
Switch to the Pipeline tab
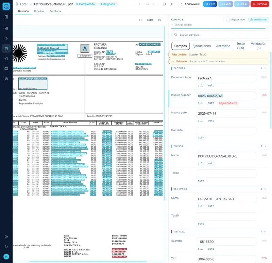[x=39, y=11]
